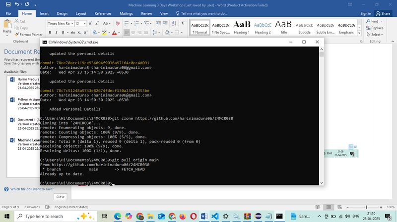
Task: Click the Replace icon in Editing group
Action: pos(368,28)
